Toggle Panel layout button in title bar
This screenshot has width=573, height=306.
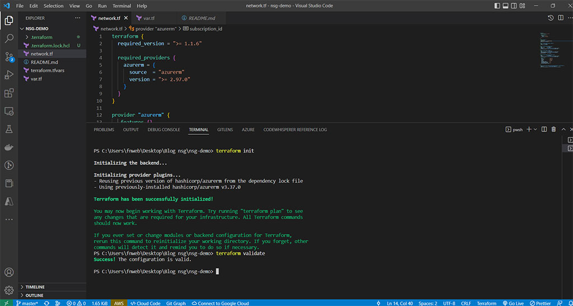tap(506, 6)
